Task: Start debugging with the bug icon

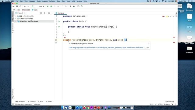Action: coord(51,6)
